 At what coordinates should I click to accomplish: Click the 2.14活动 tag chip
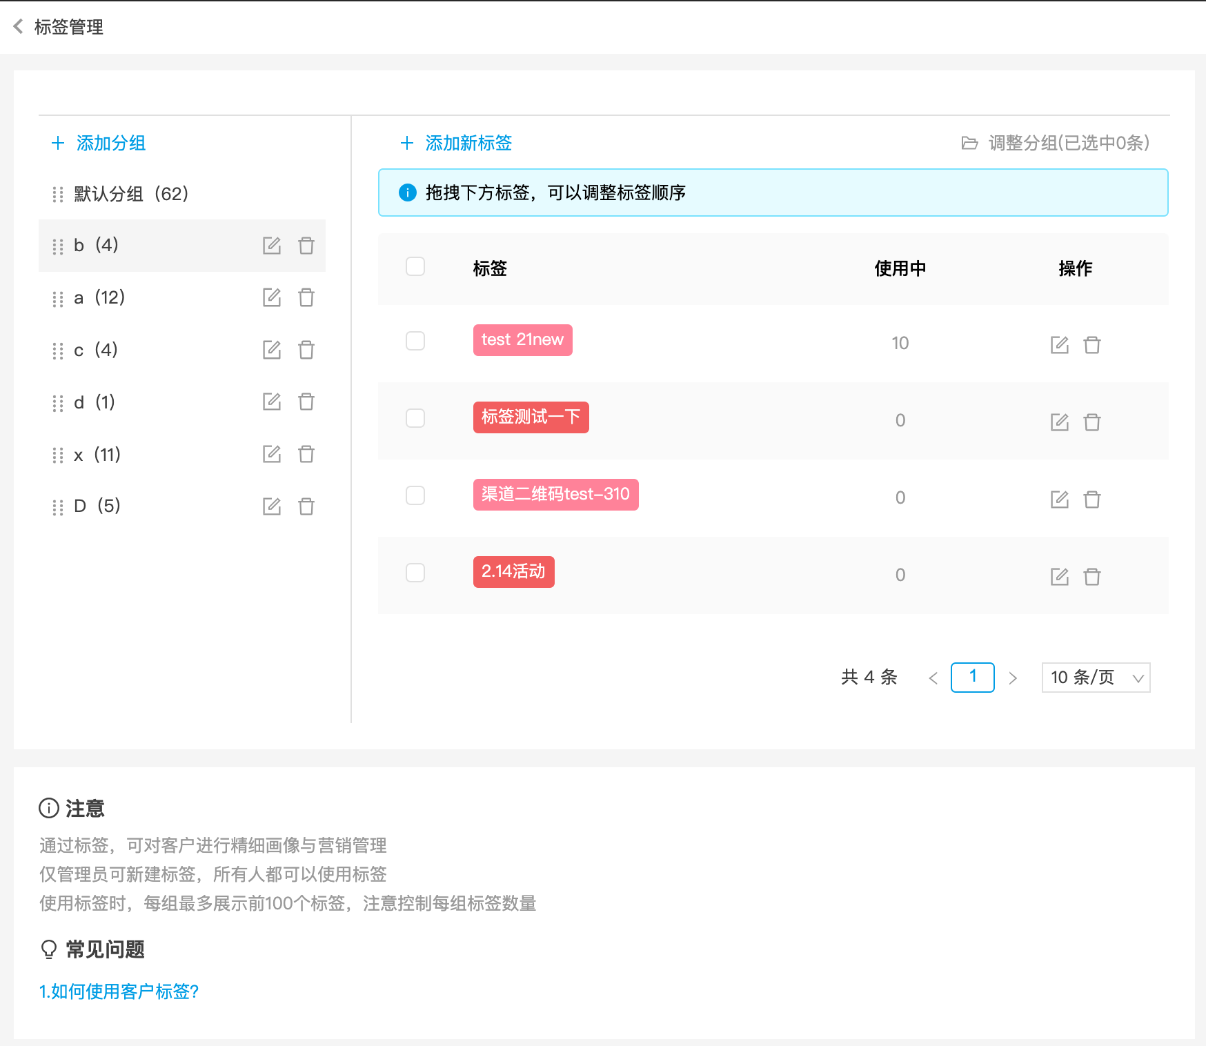click(514, 572)
